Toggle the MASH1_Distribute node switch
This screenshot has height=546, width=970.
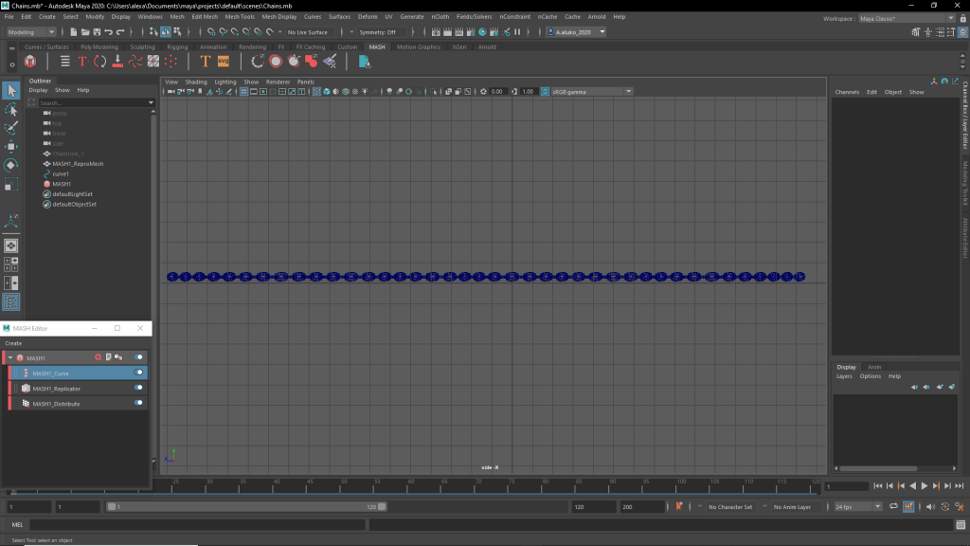click(x=138, y=403)
